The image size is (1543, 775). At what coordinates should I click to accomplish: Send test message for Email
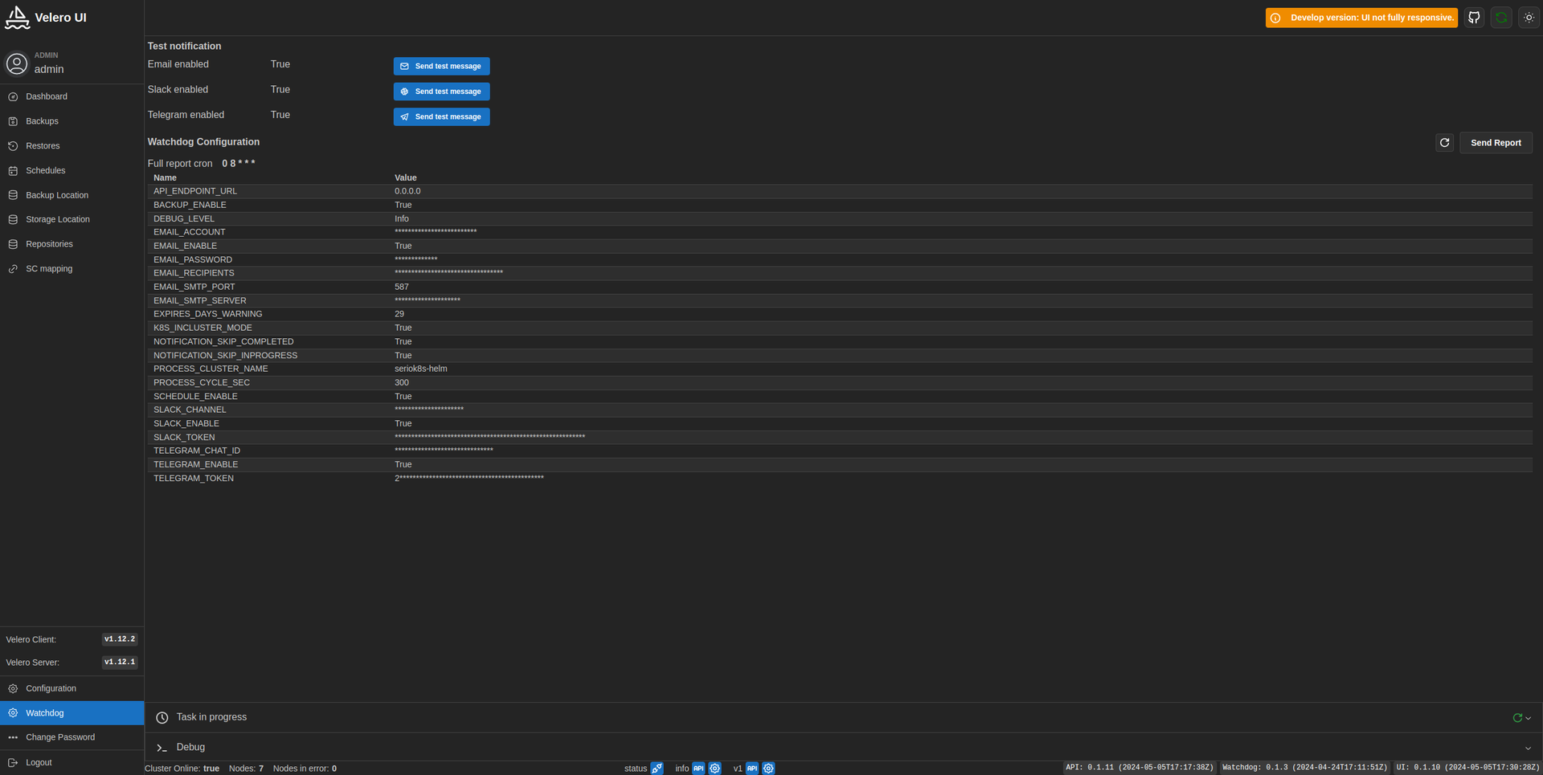coord(441,66)
